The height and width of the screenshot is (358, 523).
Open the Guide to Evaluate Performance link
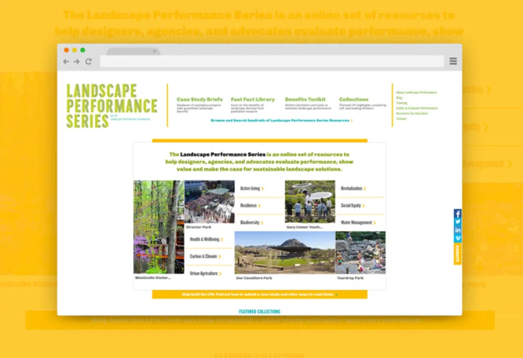pyautogui.click(x=417, y=108)
